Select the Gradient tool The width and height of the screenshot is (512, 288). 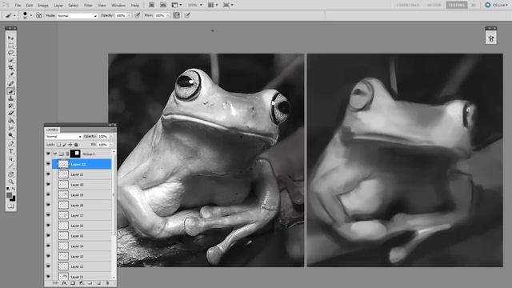pyautogui.click(x=10, y=121)
